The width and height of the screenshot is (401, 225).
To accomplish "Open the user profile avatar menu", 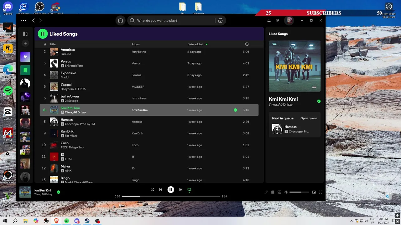I will (289, 21).
